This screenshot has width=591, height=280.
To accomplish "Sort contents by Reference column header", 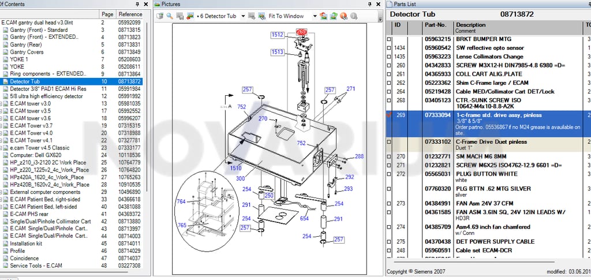I will point(130,14).
